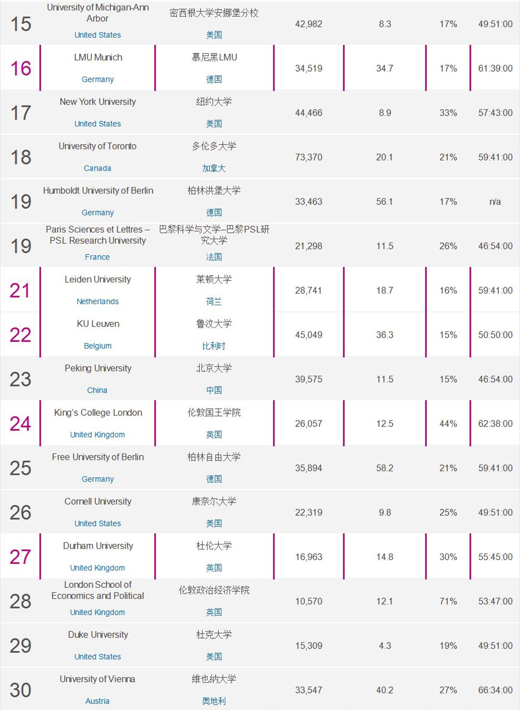Open United States link under New York University
Viewport: 520px width, 710px height.
tap(98, 124)
